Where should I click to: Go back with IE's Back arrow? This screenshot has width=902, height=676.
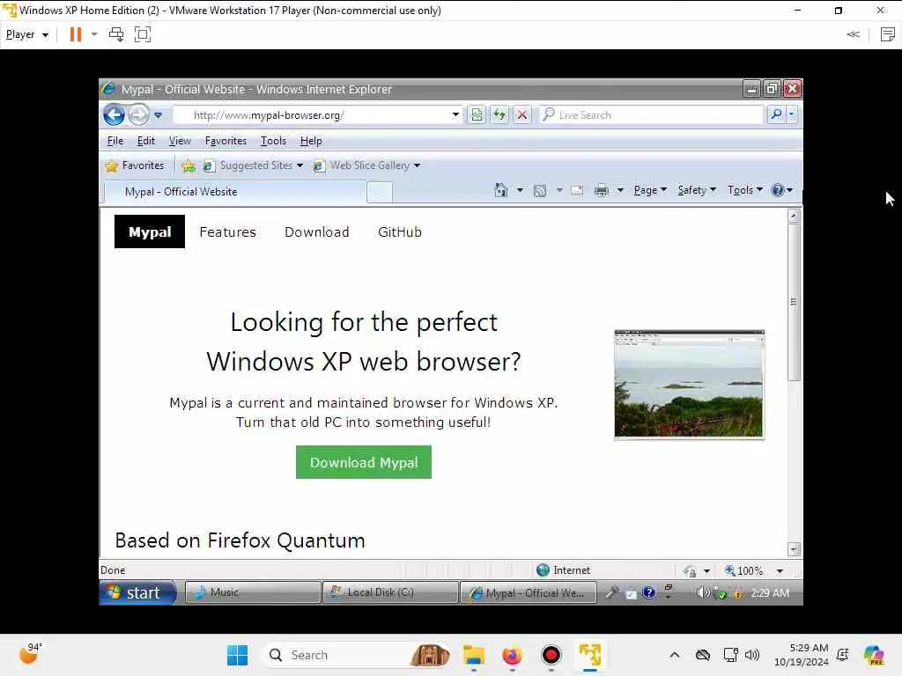click(114, 115)
